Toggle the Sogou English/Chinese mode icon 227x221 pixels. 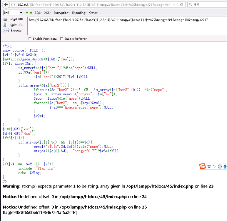(209, 167)
